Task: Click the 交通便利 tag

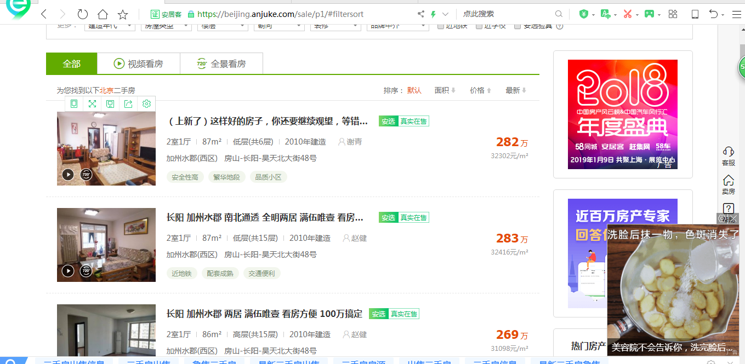Action: point(262,273)
